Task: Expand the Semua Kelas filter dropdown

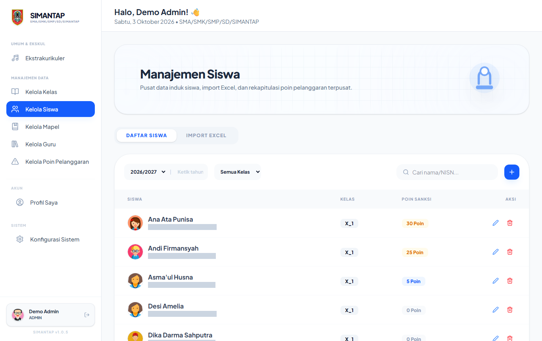Action: [x=238, y=172]
